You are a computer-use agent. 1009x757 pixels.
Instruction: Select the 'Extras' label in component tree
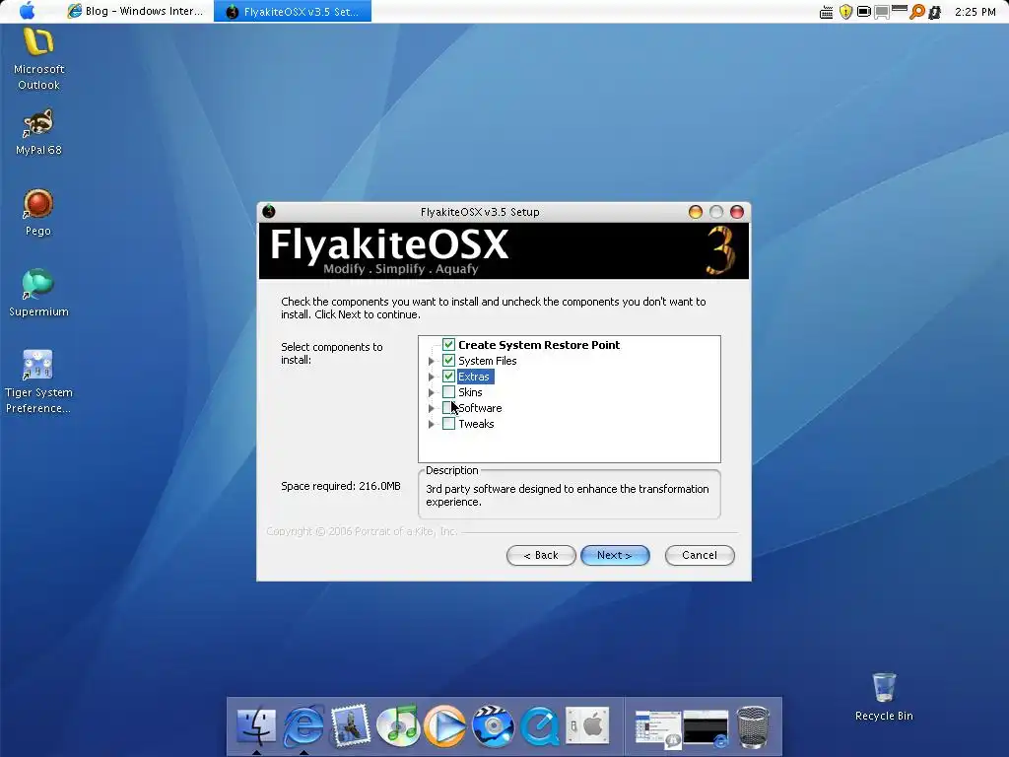point(474,377)
